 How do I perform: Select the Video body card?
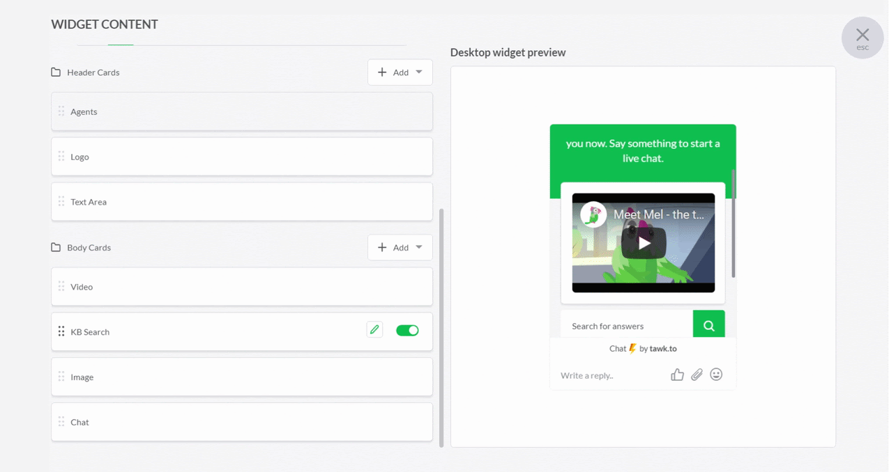coord(242,287)
